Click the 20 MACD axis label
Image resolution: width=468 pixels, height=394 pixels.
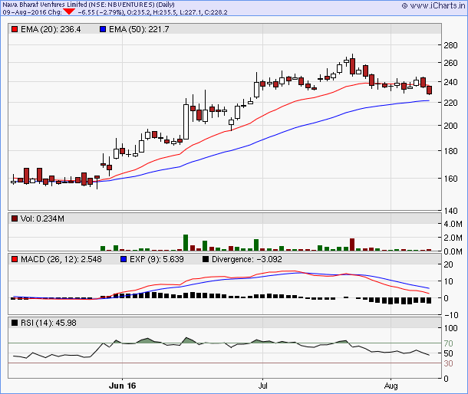[x=448, y=264]
